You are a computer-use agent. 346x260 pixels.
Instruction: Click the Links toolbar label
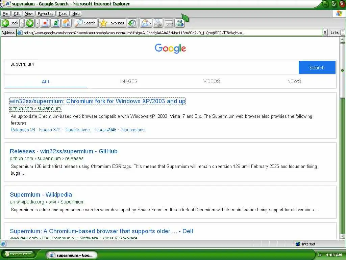click(335, 32)
